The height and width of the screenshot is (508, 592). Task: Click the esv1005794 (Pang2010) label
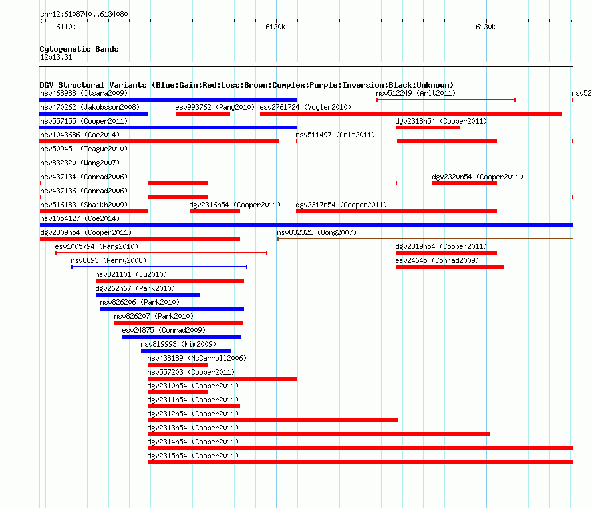point(96,246)
